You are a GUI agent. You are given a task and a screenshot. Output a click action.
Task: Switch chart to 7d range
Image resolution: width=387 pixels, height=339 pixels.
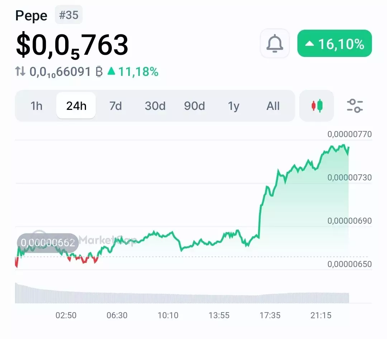click(x=115, y=106)
